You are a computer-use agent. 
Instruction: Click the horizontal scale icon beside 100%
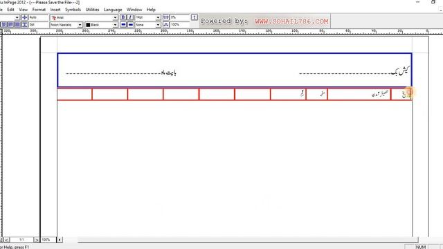click(166, 25)
